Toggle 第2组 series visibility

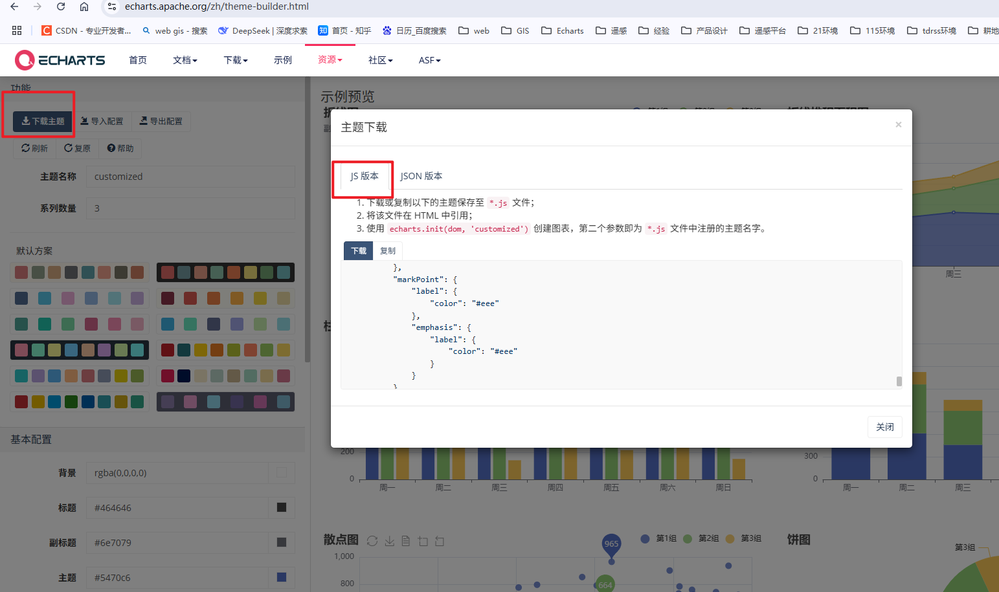708,538
